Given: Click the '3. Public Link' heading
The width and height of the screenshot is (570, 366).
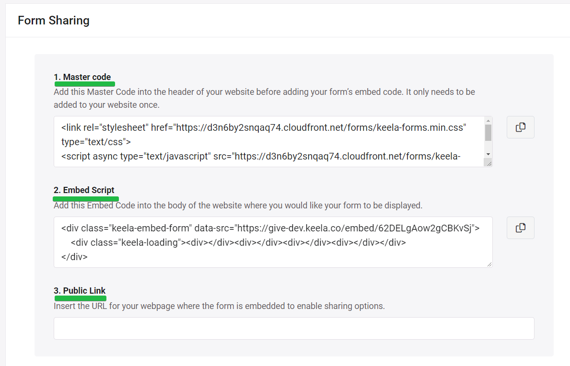Looking at the screenshot, I should click(x=80, y=290).
